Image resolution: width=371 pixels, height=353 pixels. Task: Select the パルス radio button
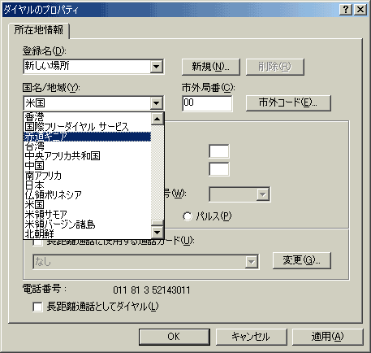tap(188, 216)
